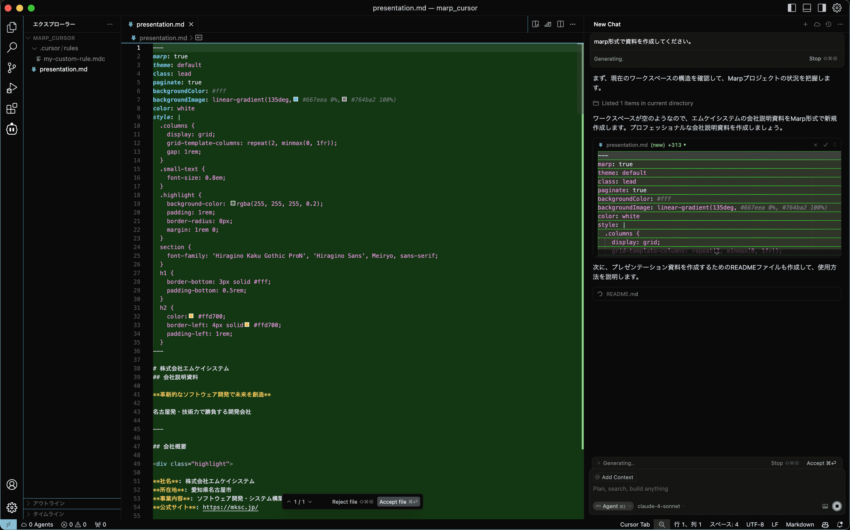Expand the アウトライン section
This screenshot has height=530, width=850.
[48, 503]
